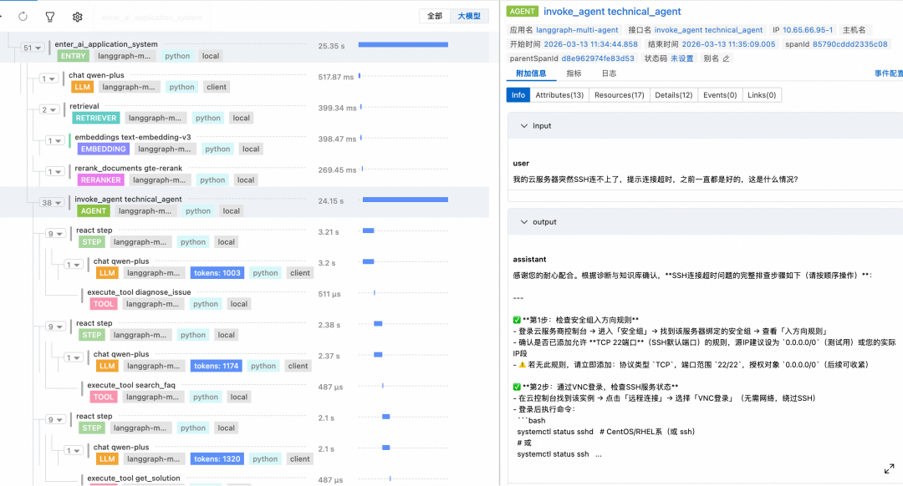Collapse the input section in details panel

(523, 125)
